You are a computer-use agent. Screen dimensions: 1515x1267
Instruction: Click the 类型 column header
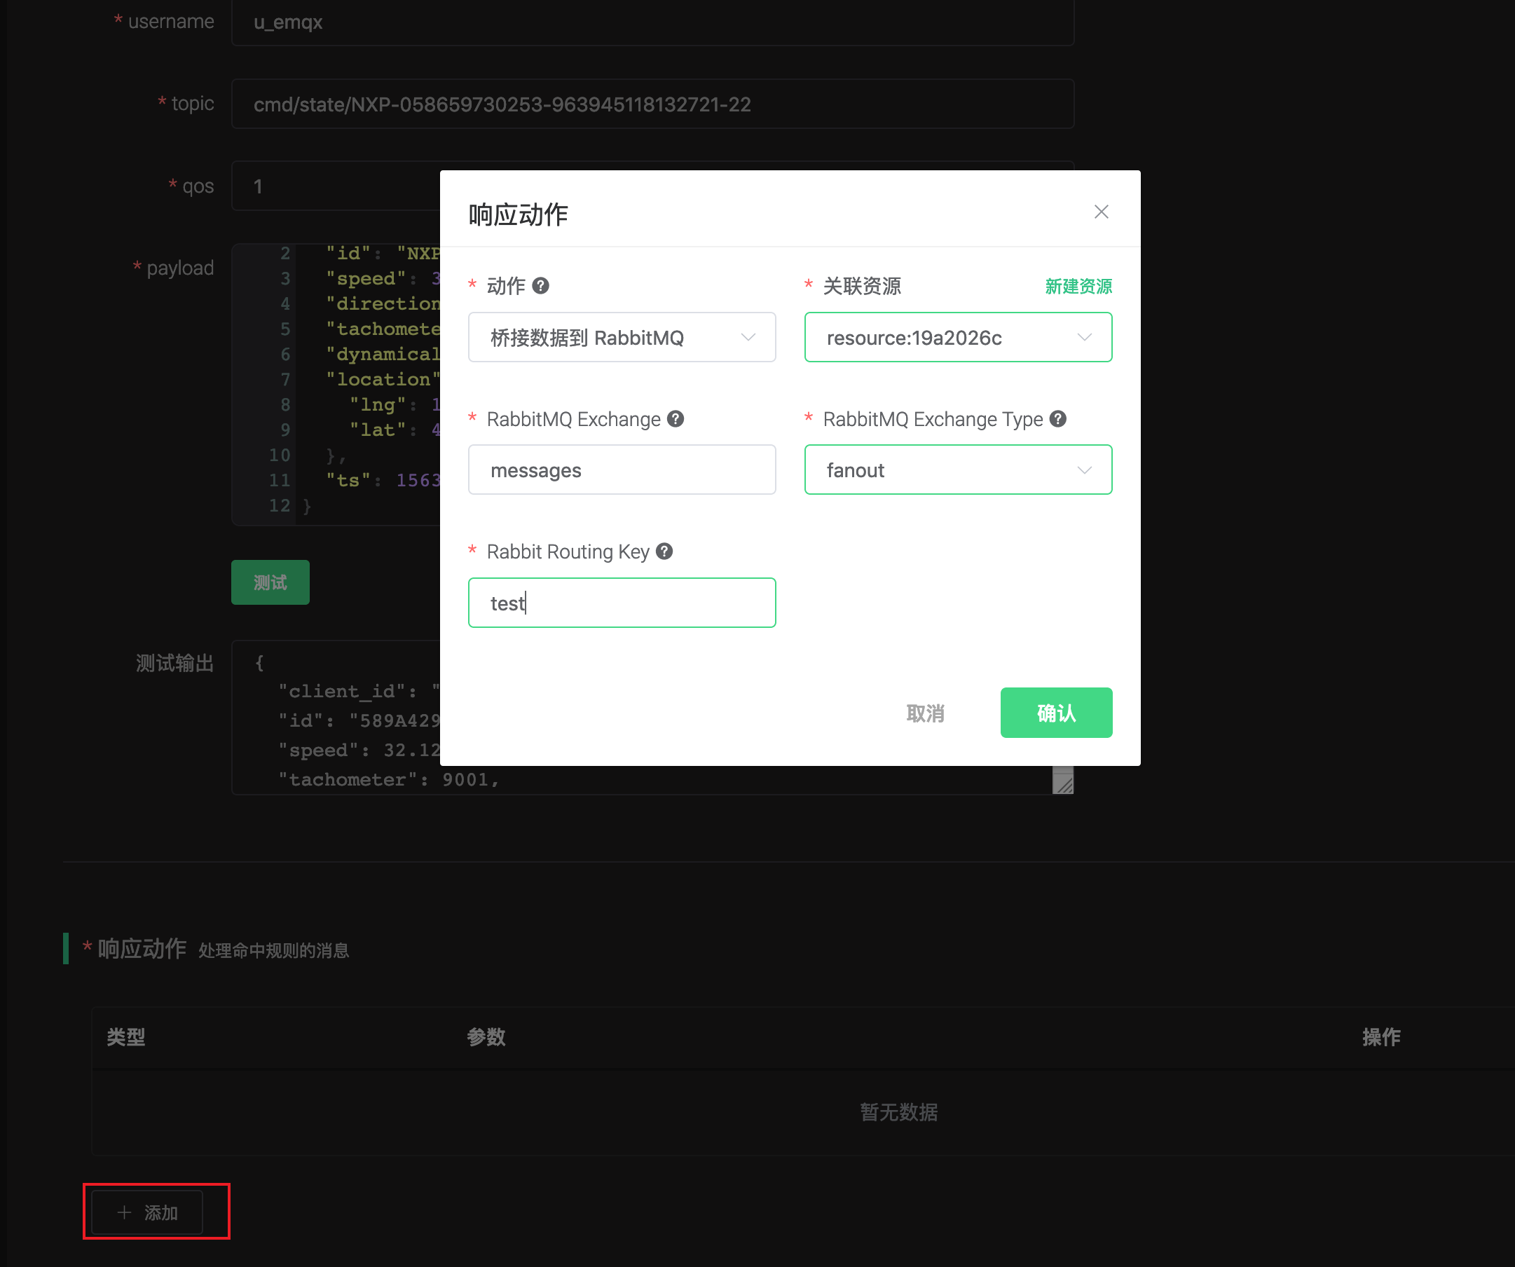(126, 1037)
